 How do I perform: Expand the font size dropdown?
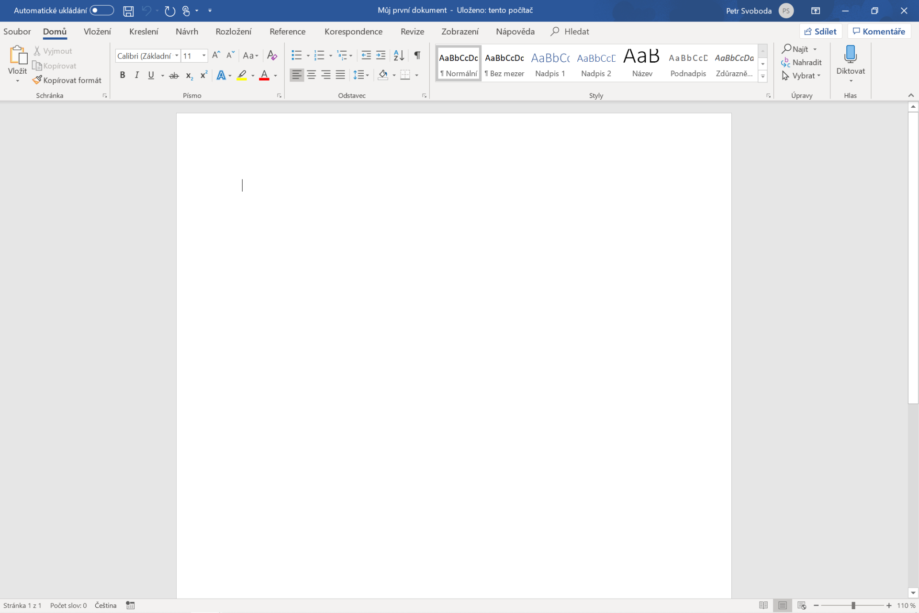[x=202, y=56]
